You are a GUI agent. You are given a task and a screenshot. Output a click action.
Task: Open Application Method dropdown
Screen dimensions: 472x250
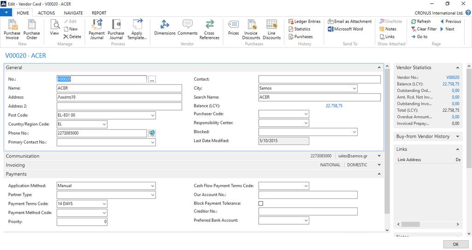pos(153,186)
